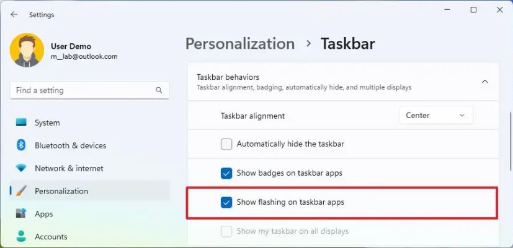Go to Personalization breadcrumb link
The width and height of the screenshot is (513, 248).
tap(240, 43)
